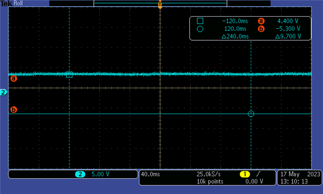This screenshot has height=194, width=323.
Task: Click the 'a' cursor badge in readout box
Action: [x=261, y=21]
